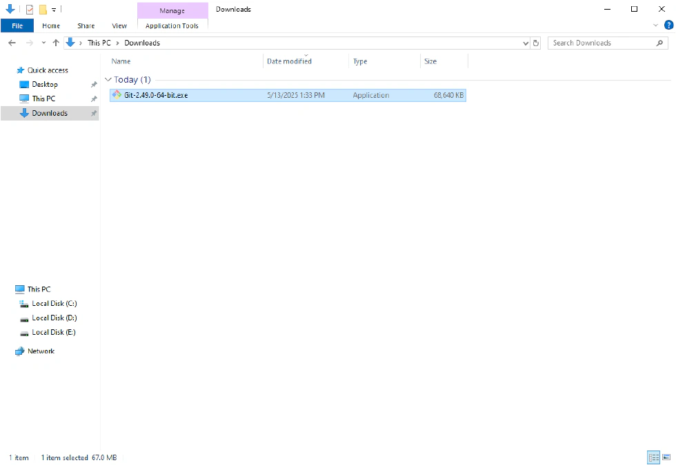Switch to large thumbnails view in status bar
This screenshot has height=465, width=676.
pos(666,457)
